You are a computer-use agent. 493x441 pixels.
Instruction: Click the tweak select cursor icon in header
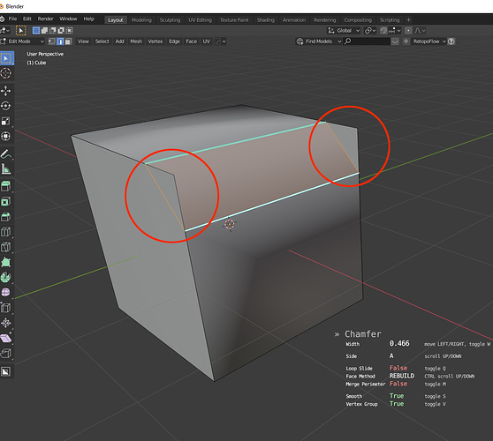click(x=20, y=31)
